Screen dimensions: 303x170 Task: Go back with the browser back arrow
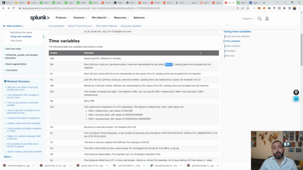pyautogui.click(x=3, y=8)
